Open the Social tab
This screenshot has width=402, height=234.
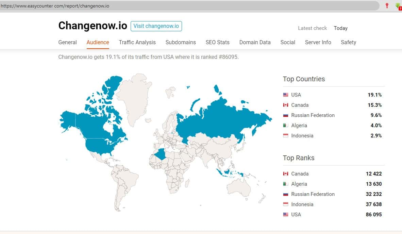(288, 43)
